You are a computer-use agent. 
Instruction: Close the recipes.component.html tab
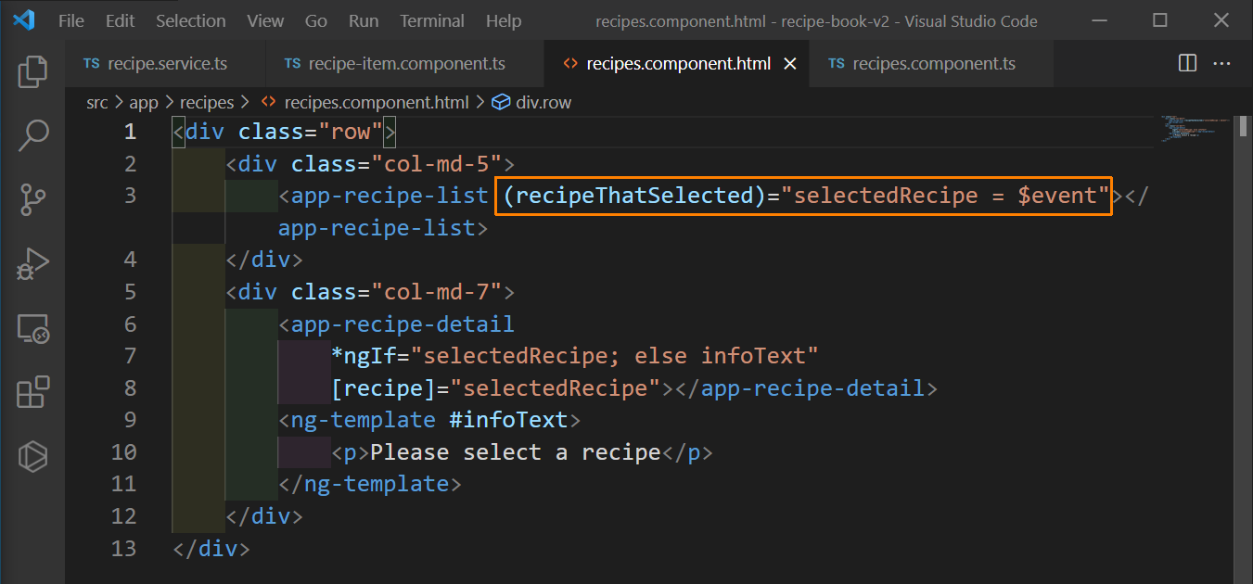click(x=790, y=64)
